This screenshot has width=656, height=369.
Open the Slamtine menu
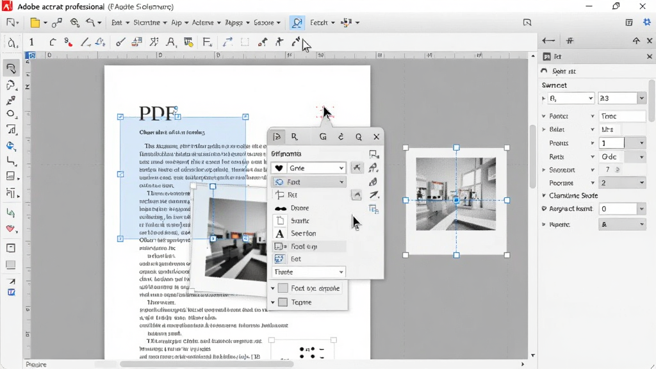coord(150,22)
